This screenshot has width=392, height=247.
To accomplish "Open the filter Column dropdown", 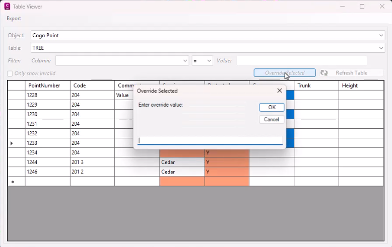I will (x=185, y=60).
